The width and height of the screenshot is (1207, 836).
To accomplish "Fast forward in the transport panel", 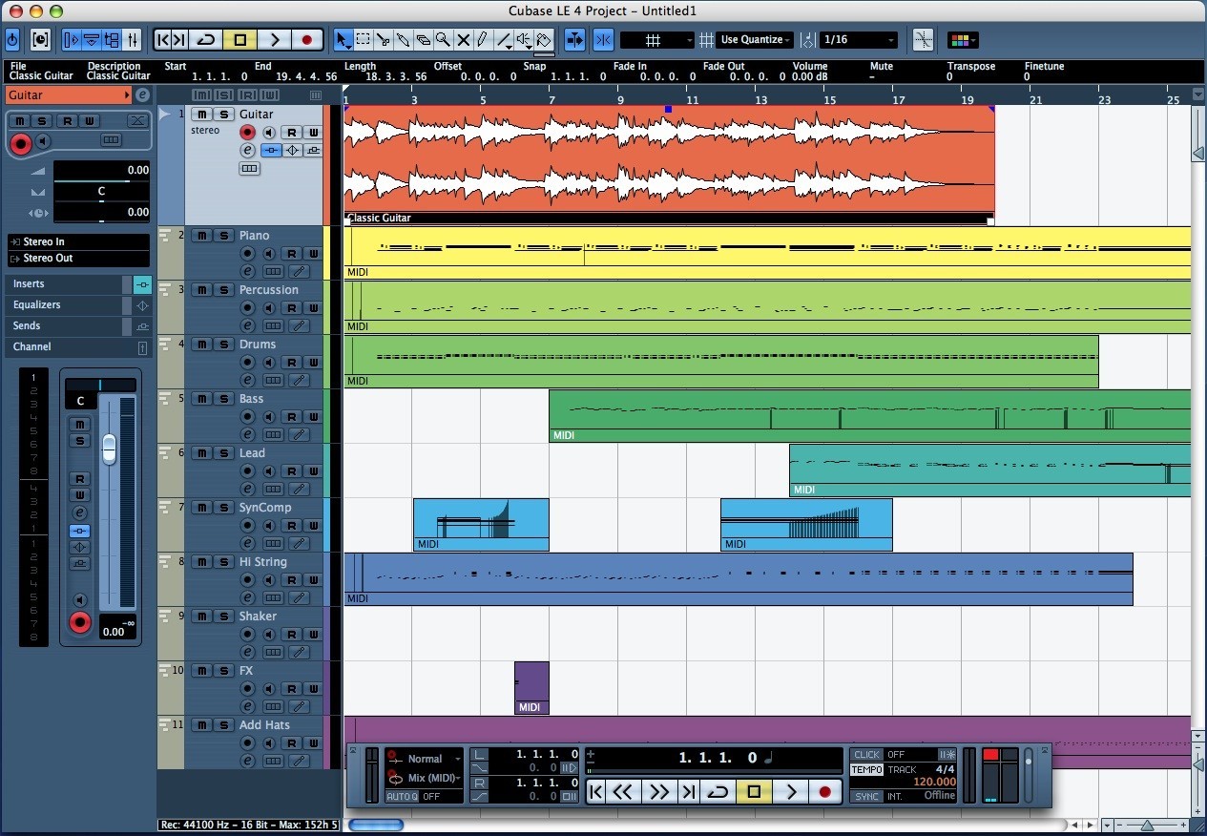I will (x=658, y=792).
